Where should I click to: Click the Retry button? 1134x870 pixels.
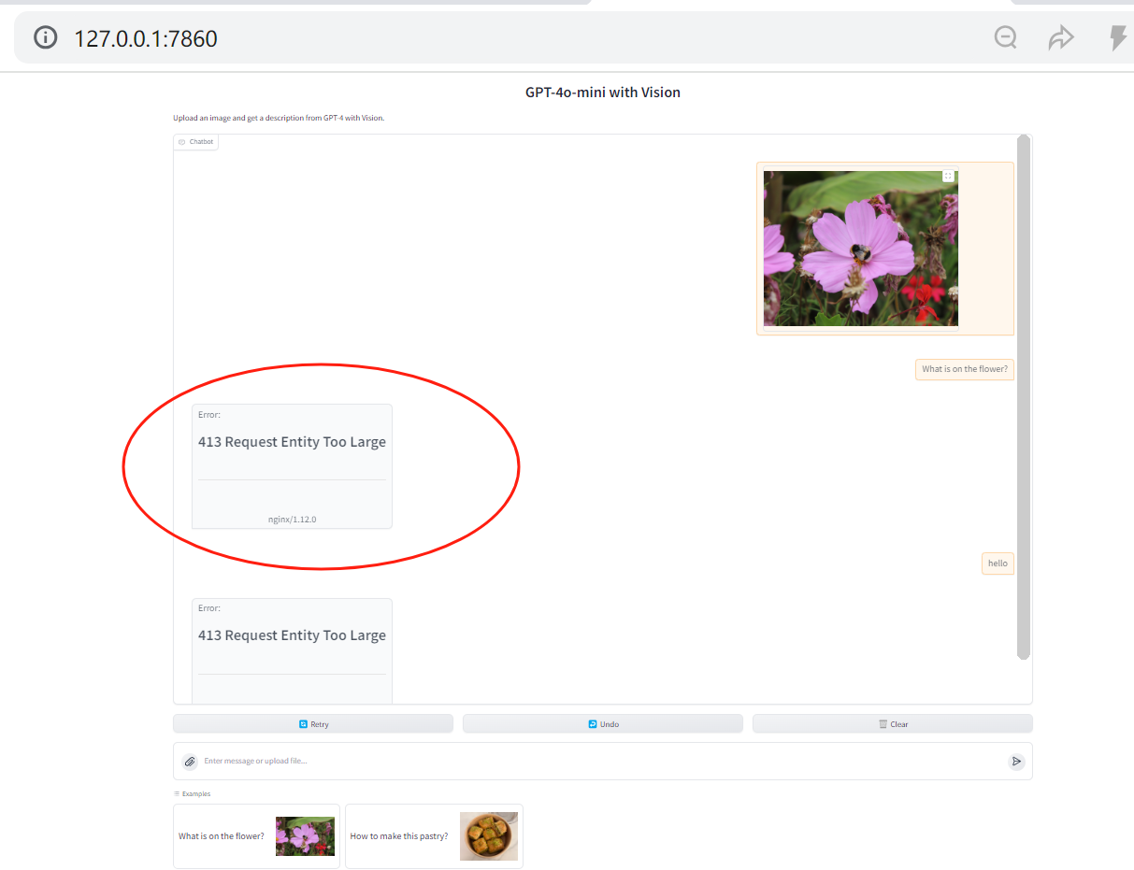point(313,724)
